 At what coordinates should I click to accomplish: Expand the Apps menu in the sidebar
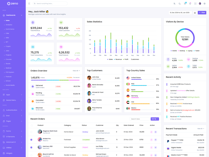(12, 95)
